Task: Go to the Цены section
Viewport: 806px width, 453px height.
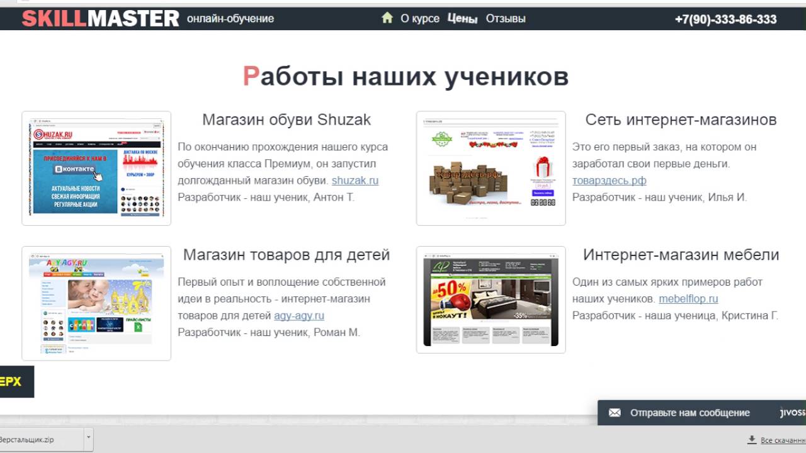Action: pos(462,19)
